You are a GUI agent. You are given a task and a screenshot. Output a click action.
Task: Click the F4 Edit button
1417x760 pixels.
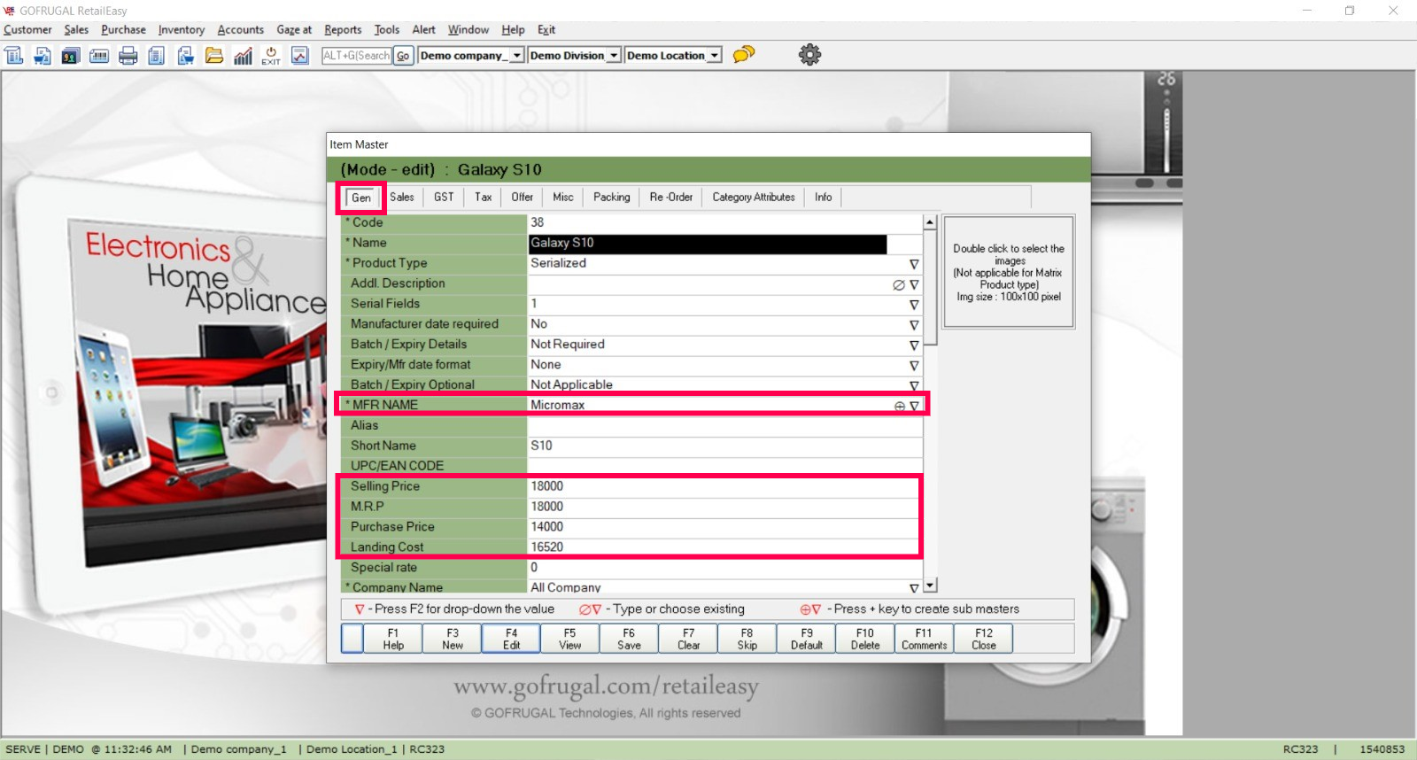pos(511,639)
